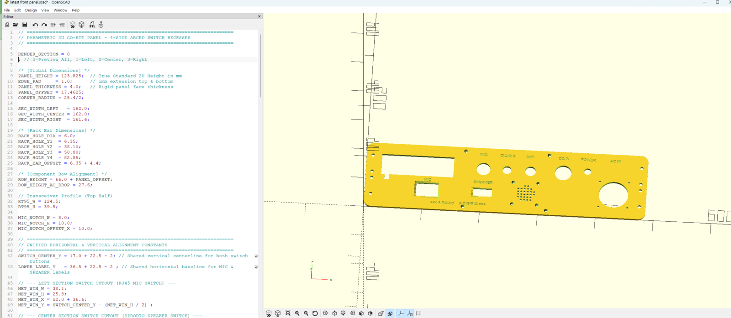The image size is (731, 318).
Task: Switch to Back view in viewport toolbar
Action: click(371, 313)
